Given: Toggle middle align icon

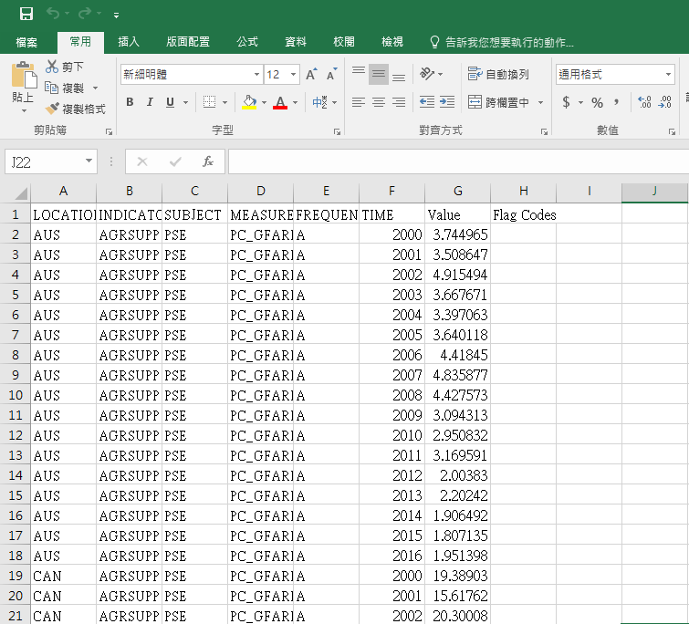Looking at the screenshot, I should [x=379, y=74].
